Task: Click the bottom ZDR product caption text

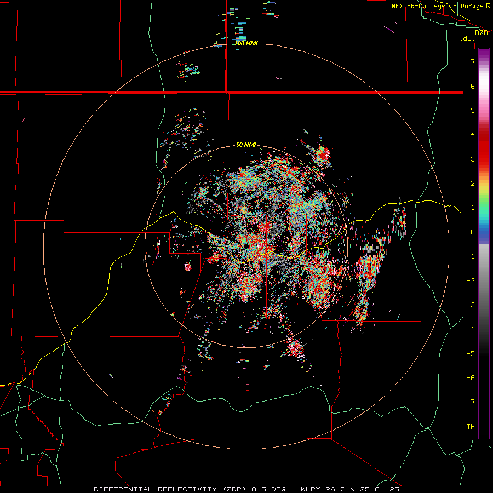Action: pos(246,489)
